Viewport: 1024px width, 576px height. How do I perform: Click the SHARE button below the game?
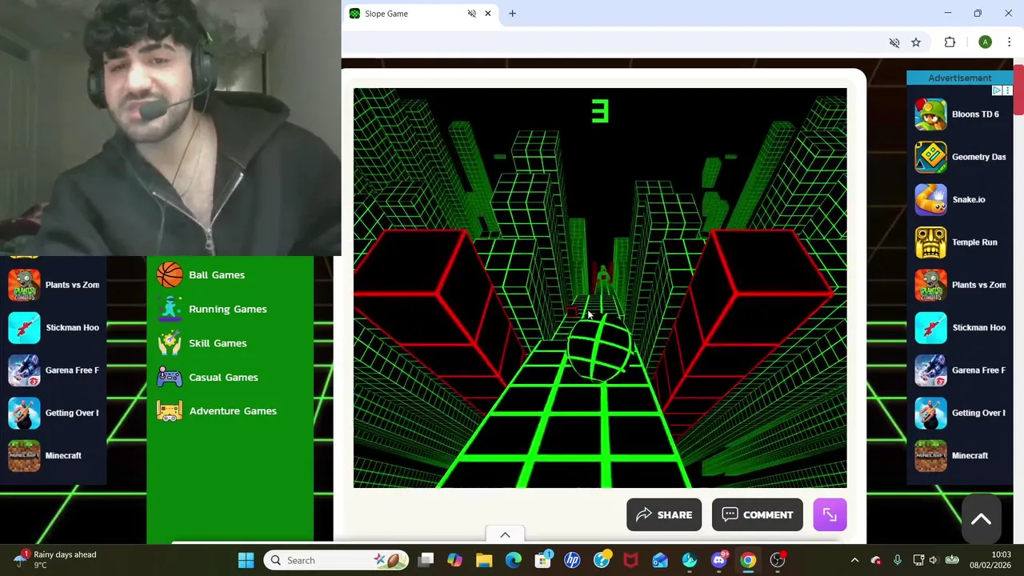[x=664, y=515]
